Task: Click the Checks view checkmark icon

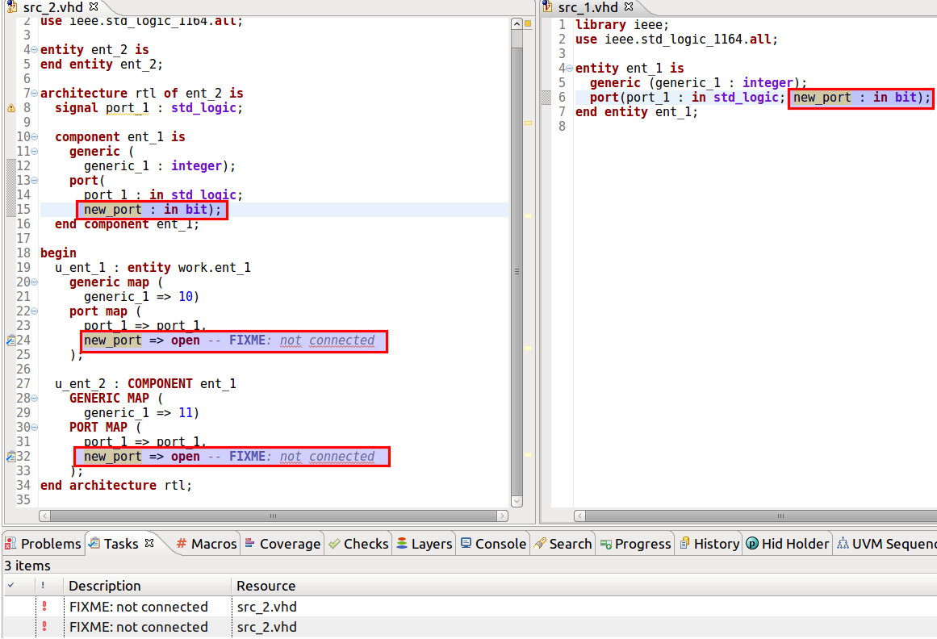Action: click(x=334, y=543)
